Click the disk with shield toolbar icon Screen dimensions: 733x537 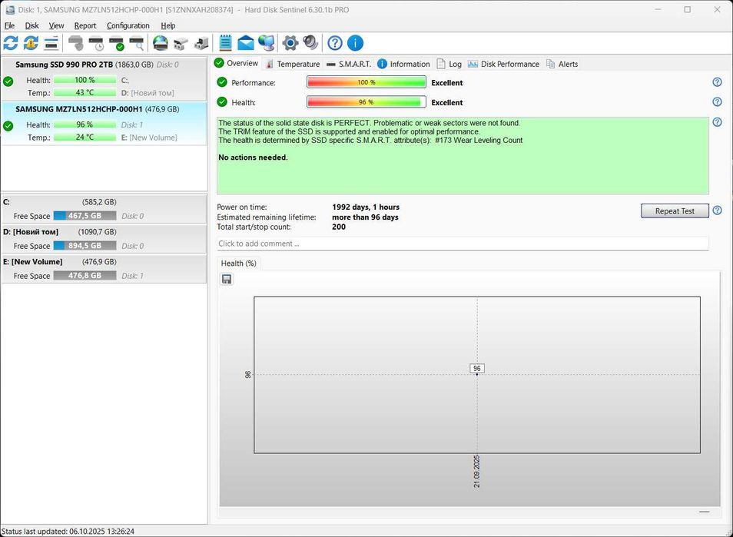coord(76,43)
